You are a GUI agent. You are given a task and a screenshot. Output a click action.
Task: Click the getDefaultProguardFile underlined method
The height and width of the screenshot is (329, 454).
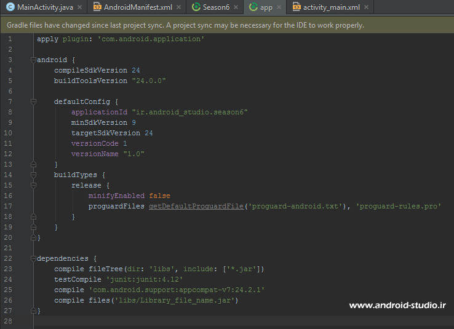[x=196, y=207]
